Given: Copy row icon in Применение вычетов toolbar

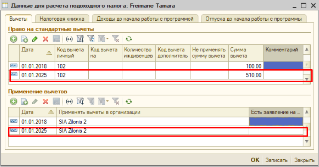Looking at the screenshot, I should [x=25, y=101].
